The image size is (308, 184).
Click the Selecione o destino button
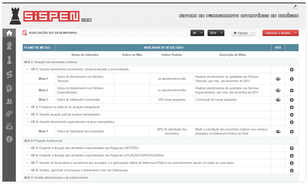tap(278, 33)
